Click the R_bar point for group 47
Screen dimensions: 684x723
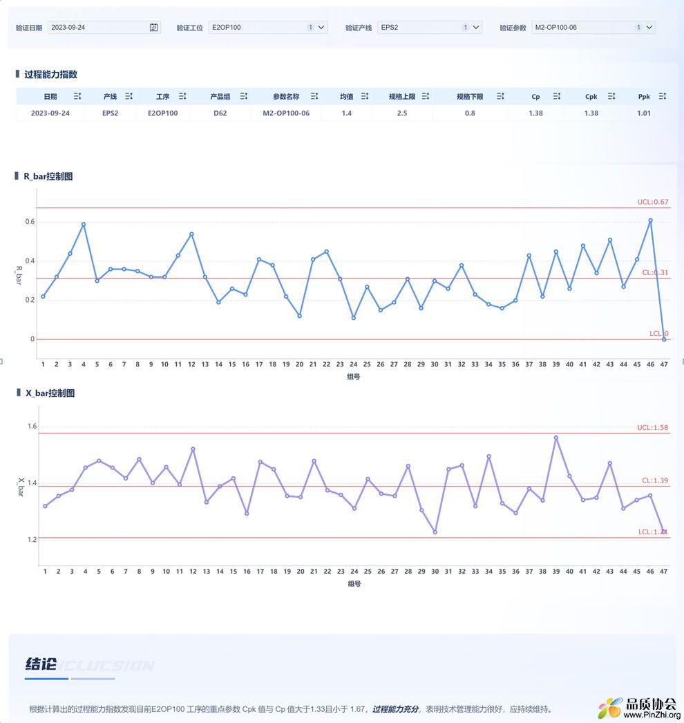pos(664,339)
